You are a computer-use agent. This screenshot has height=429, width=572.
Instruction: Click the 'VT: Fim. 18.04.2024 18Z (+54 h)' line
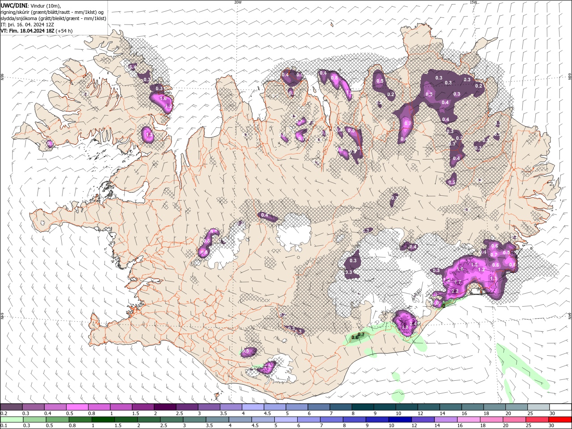[37, 31]
